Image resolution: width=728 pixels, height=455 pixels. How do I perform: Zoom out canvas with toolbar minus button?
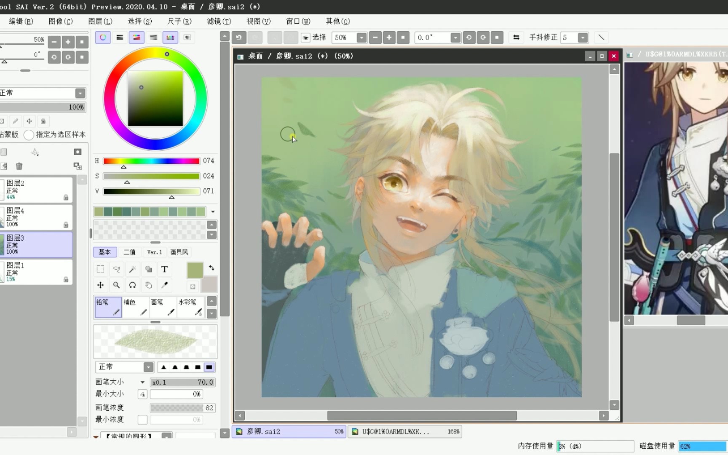click(375, 37)
